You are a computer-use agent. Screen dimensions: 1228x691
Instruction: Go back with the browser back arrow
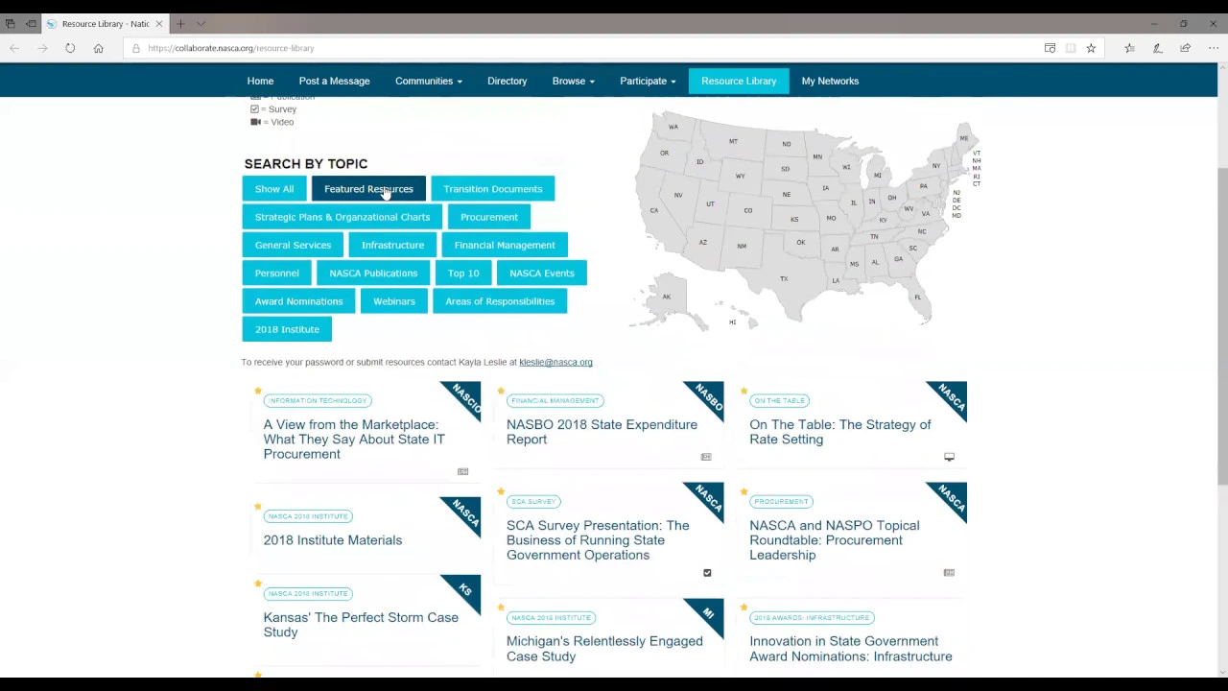point(14,48)
